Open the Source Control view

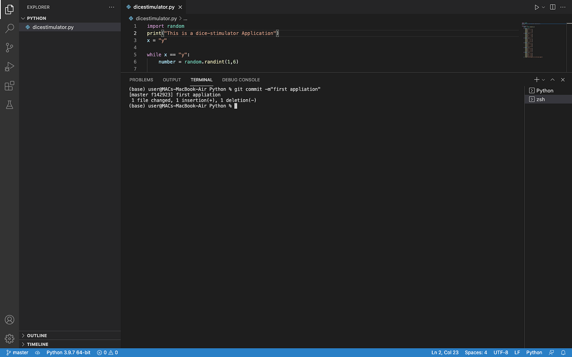pyautogui.click(x=9, y=48)
